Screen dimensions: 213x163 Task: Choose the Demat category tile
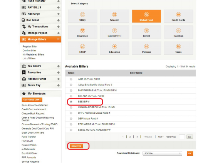[x=146, y=32]
